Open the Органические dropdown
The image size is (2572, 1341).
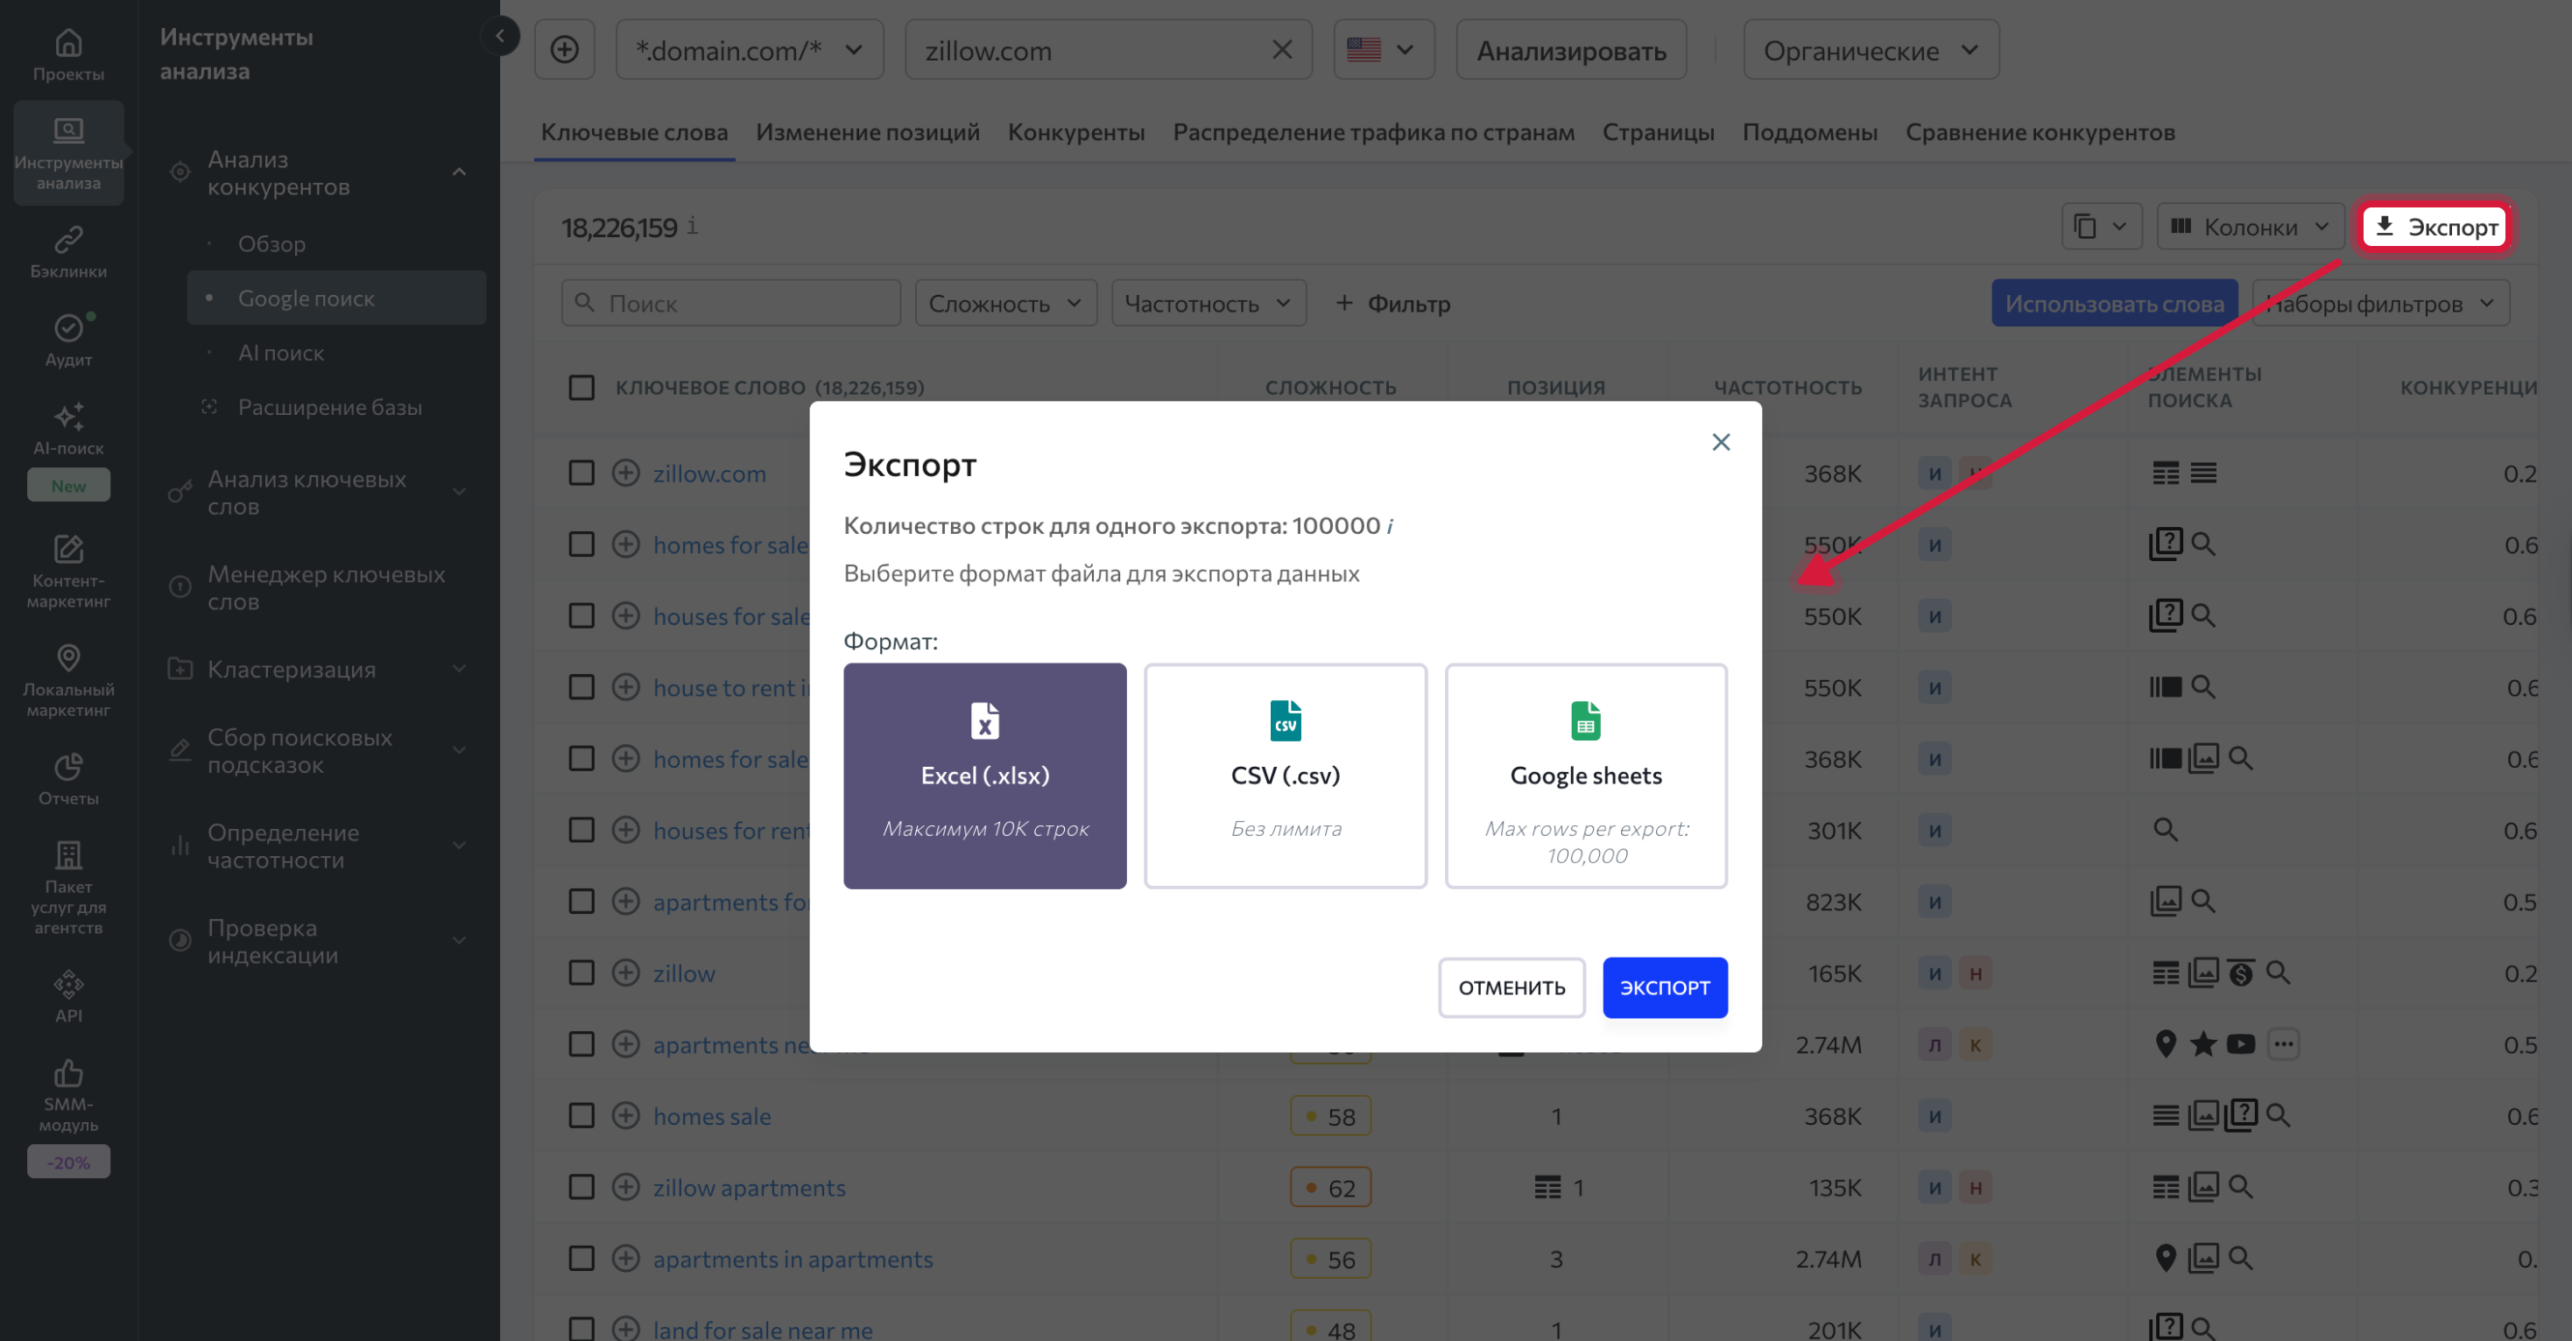[x=1869, y=49]
